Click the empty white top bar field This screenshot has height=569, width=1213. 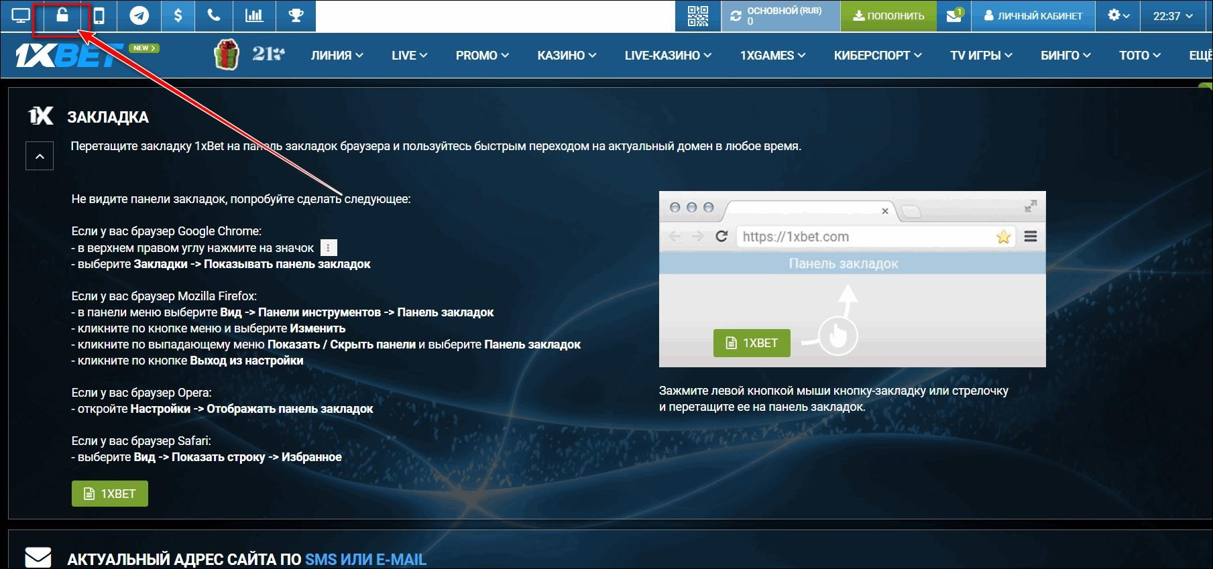point(495,16)
